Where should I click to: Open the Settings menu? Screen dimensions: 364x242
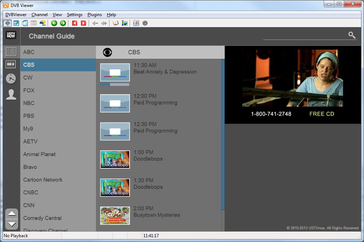click(75, 15)
